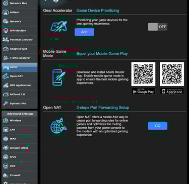Click the Gear Accelerator rocket gamepad icon
Image resolution: width=189 pixels, height=184 pixels.
pos(59,27)
